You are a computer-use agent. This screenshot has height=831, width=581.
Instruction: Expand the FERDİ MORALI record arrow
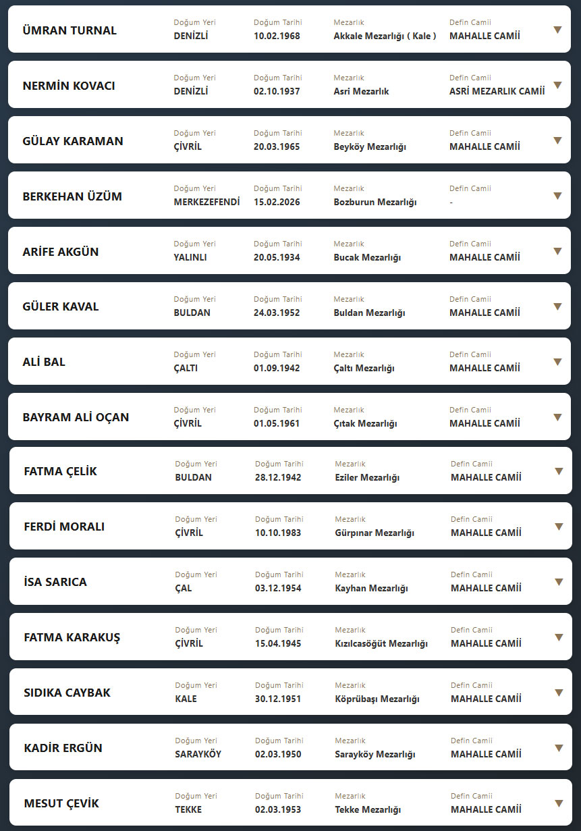559,527
